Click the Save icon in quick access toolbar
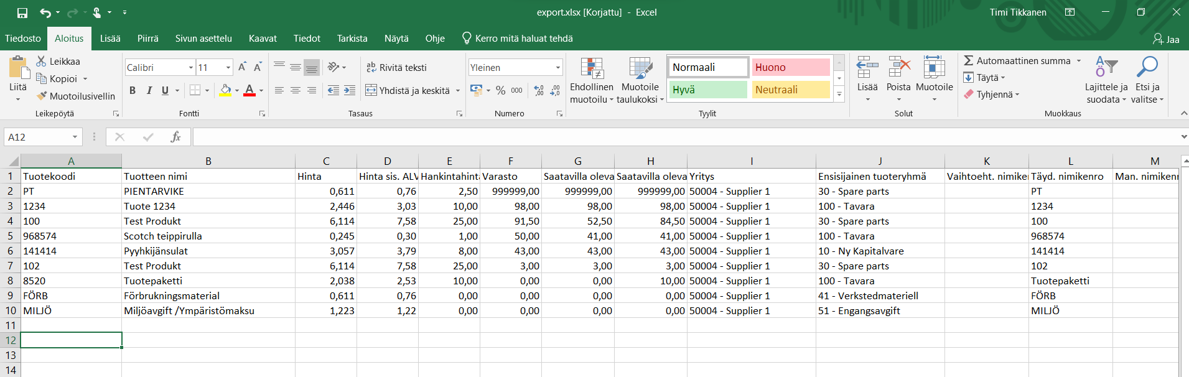1189x377 pixels. click(x=22, y=12)
